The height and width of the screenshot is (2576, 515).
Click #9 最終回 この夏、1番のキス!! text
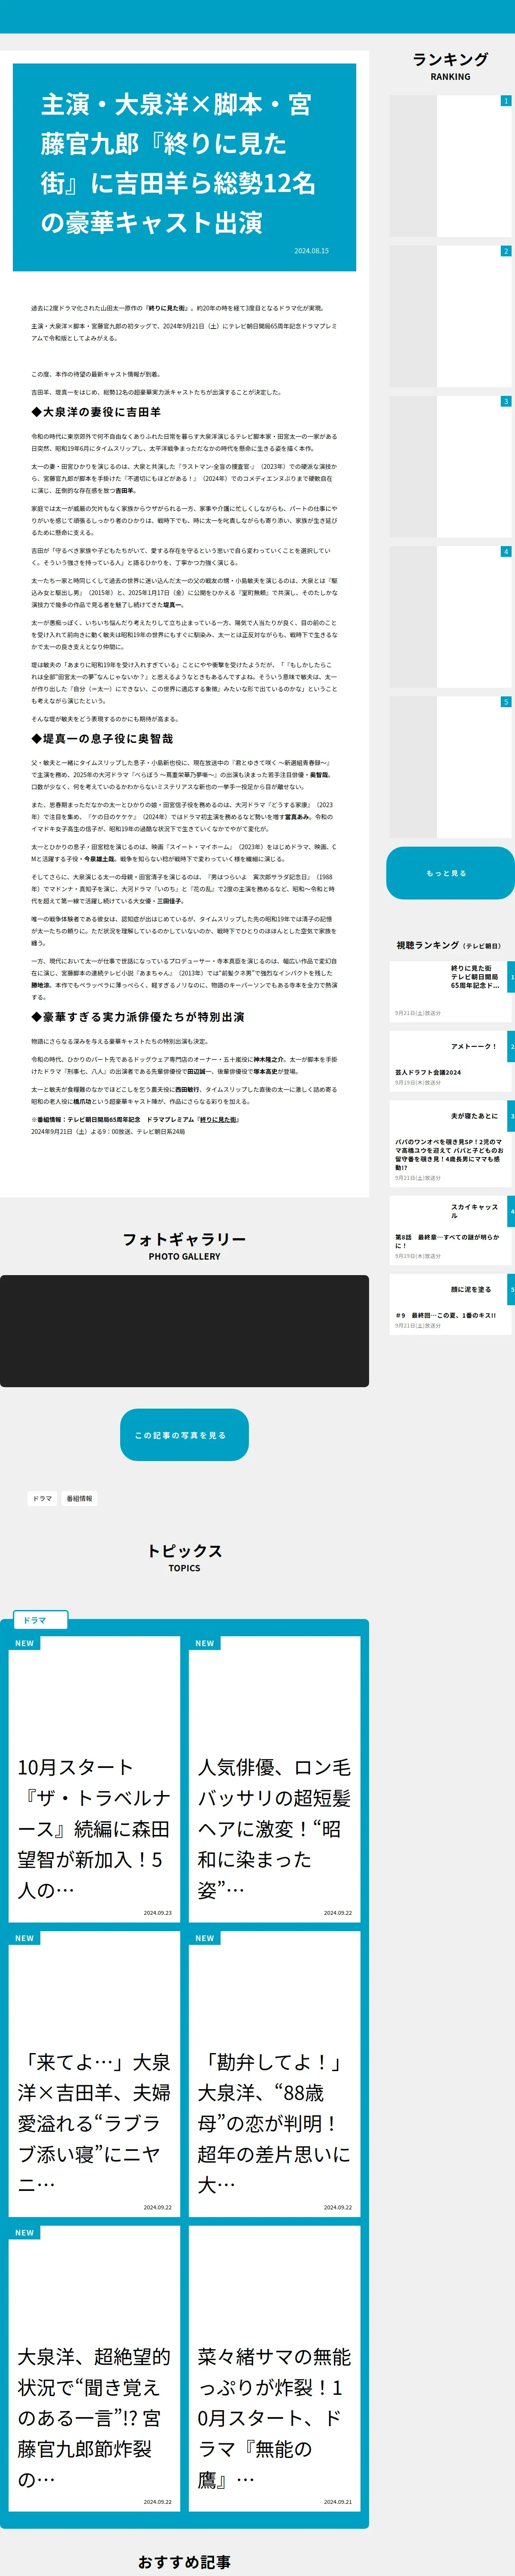tap(445, 1315)
